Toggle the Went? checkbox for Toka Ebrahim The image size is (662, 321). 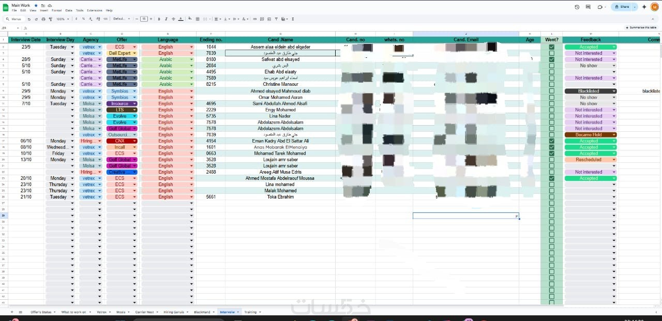[551, 197]
